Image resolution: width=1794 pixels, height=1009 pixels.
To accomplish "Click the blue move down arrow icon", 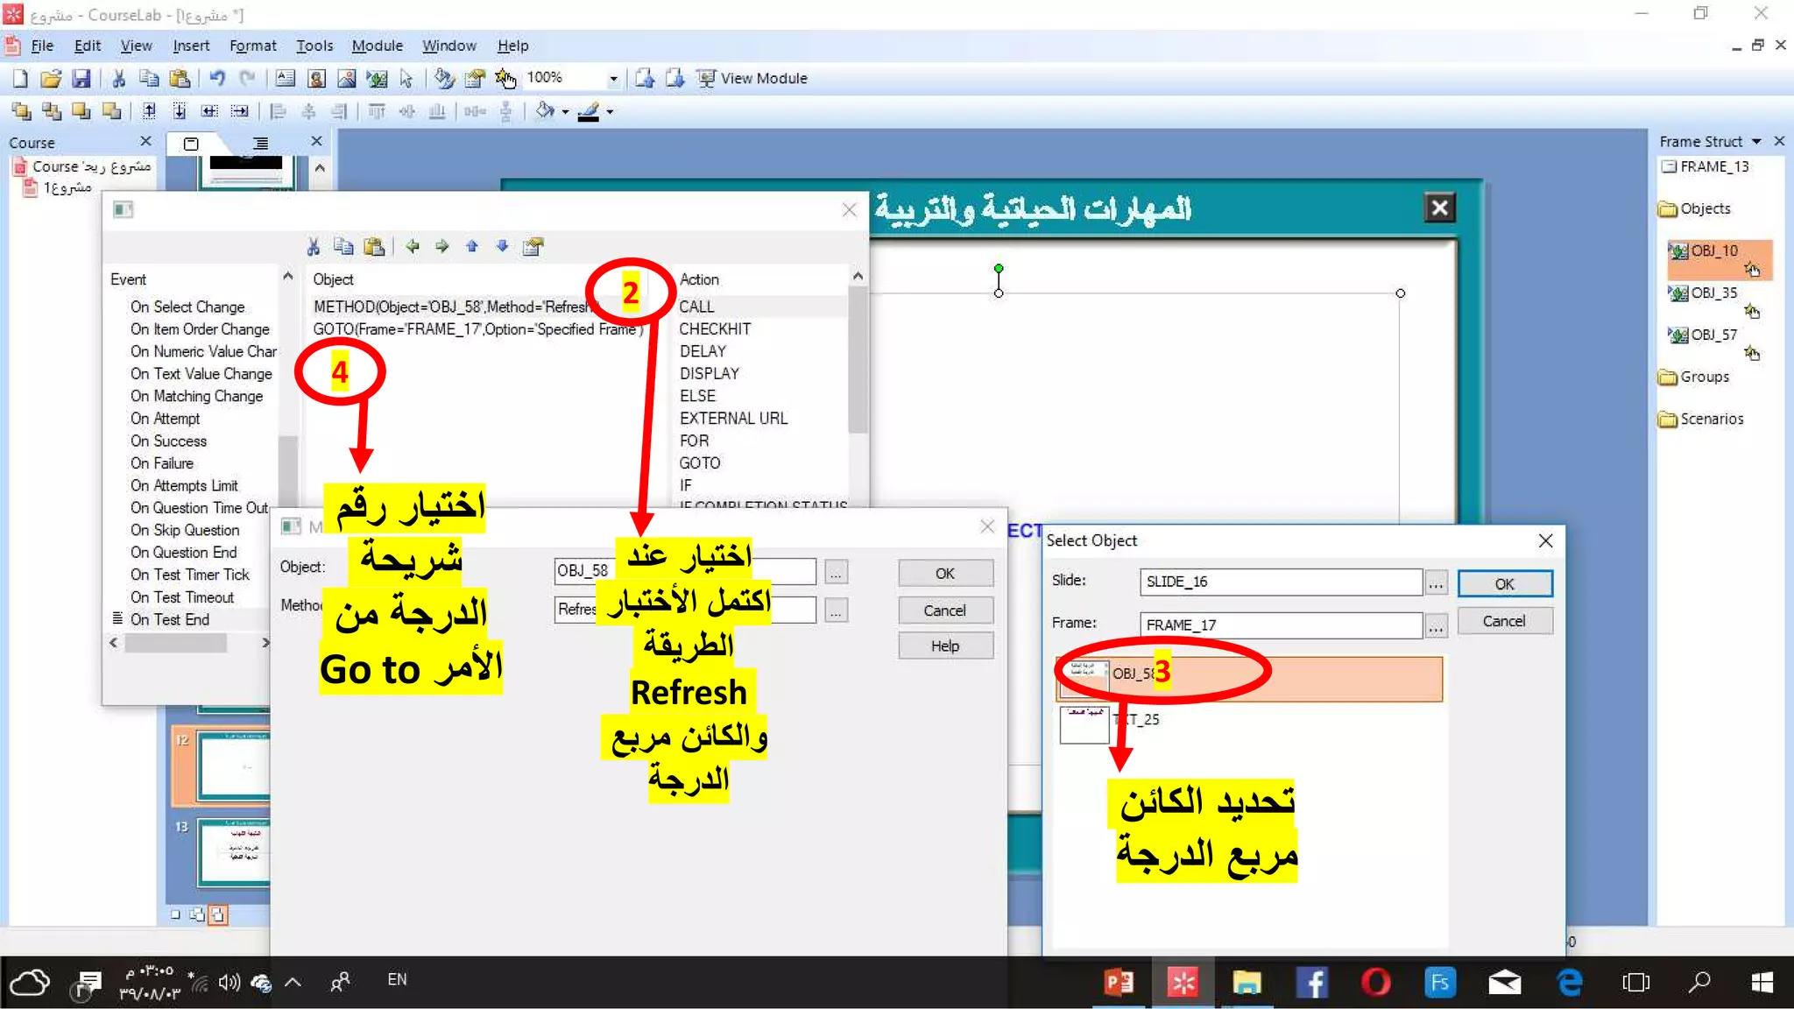I will click(x=502, y=247).
